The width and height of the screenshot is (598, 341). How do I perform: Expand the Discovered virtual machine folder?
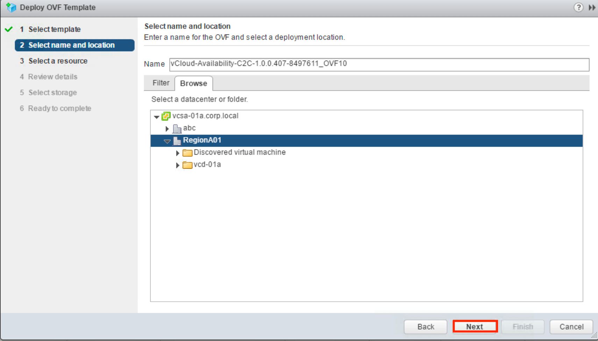[x=178, y=153]
